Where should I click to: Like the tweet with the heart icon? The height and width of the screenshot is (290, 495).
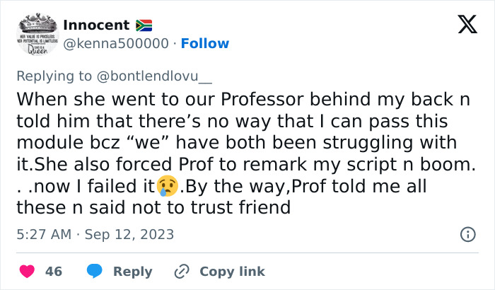[x=28, y=271]
